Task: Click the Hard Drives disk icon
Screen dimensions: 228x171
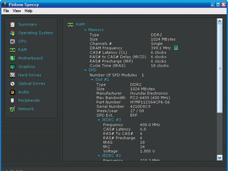Action: click(x=12, y=75)
